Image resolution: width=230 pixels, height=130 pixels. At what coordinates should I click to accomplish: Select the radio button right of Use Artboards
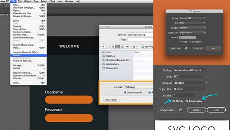pos(149,92)
